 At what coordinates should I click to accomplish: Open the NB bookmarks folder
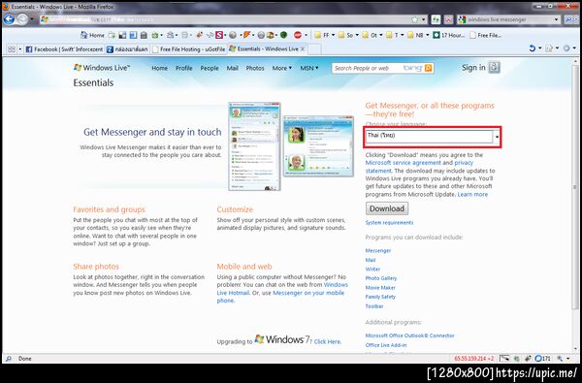point(418,35)
